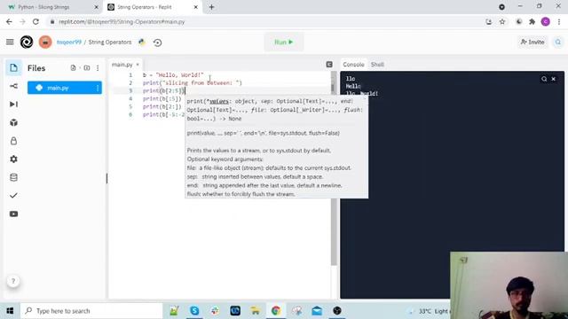Screen dimensions: 568x319
Task: Open File Explorer from the taskbar
Action: pos(256,311)
